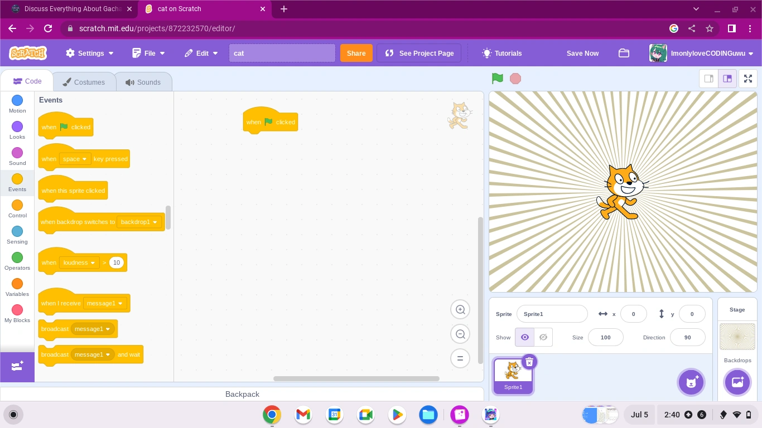The height and width of the screenshot is (428, 762).
Task: Open message1 dropdown in broadcast block
Action: pos(93,329)
